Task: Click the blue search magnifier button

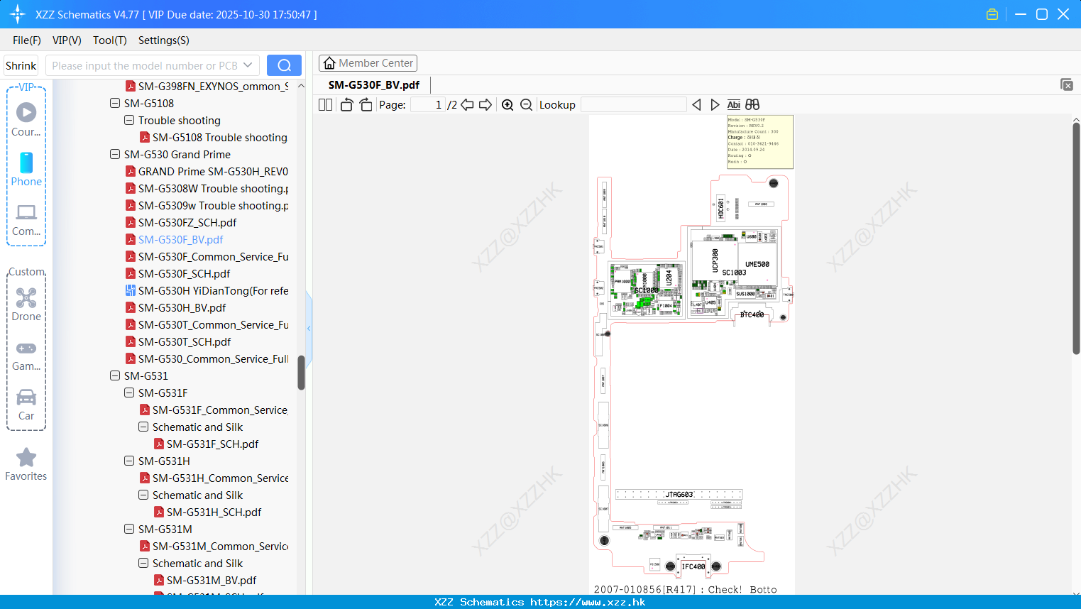Action: [284, 65]
